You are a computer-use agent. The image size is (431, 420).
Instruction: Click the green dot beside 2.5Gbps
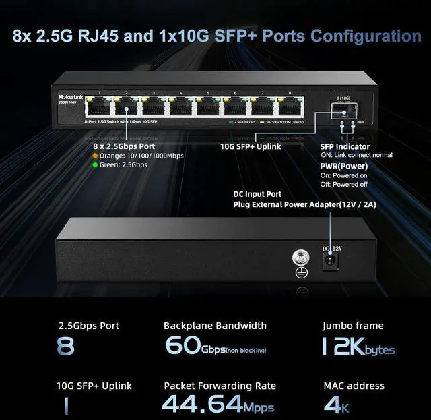[95, 165]
